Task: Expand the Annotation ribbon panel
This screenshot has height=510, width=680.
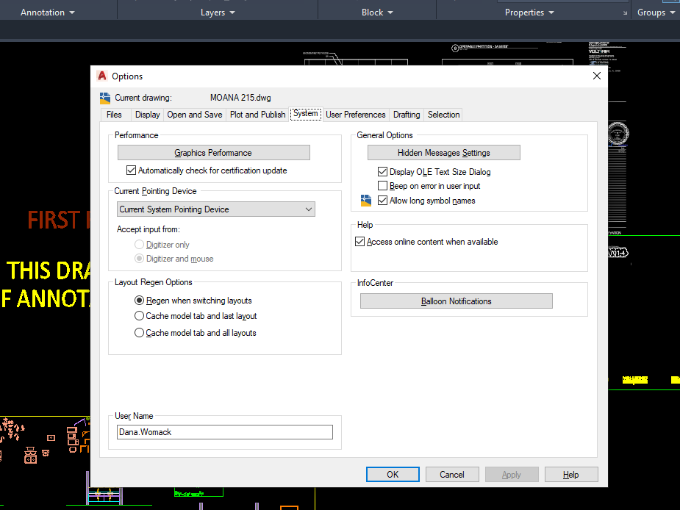Action: 48,12
